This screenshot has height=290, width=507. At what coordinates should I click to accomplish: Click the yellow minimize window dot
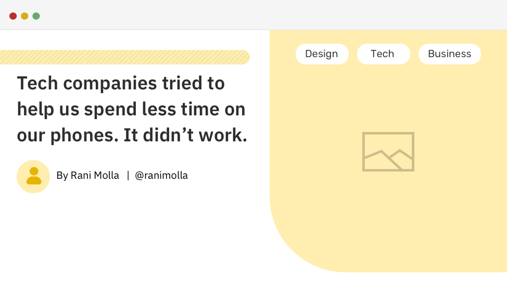(24, 16)
